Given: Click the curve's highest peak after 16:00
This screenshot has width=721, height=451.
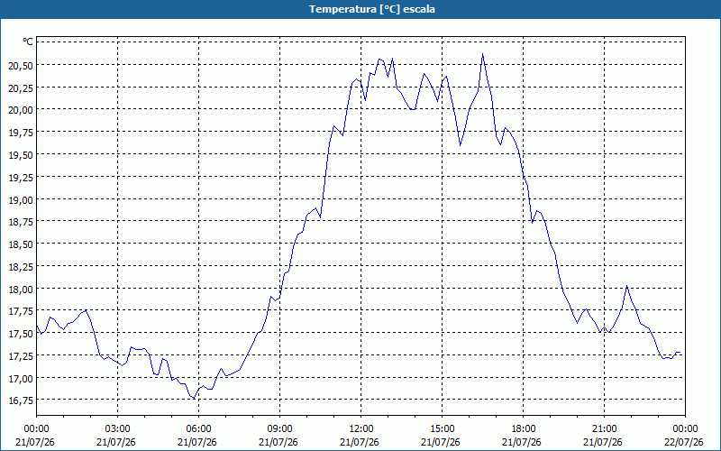Looking at the screenshot, I should pos(482,54).
